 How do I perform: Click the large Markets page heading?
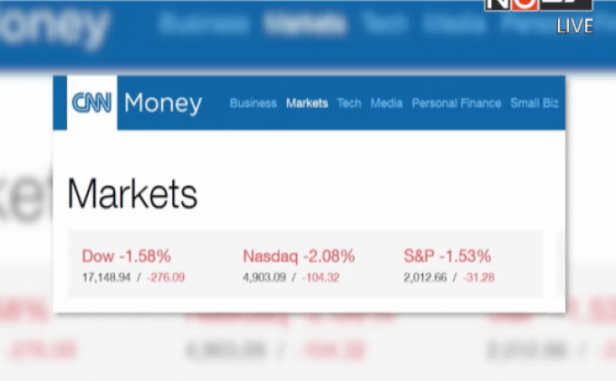point(132,193)
